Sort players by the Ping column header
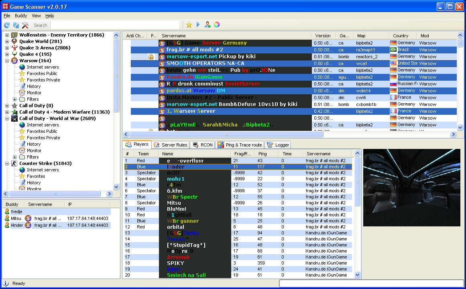This screenshot has width=466, height=289. tap(267, 154)
